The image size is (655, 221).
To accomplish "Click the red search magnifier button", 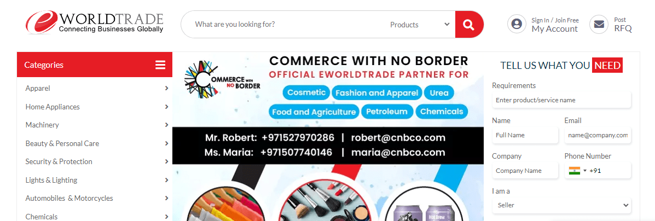I will pyautogui.click(x=469, y=24).
